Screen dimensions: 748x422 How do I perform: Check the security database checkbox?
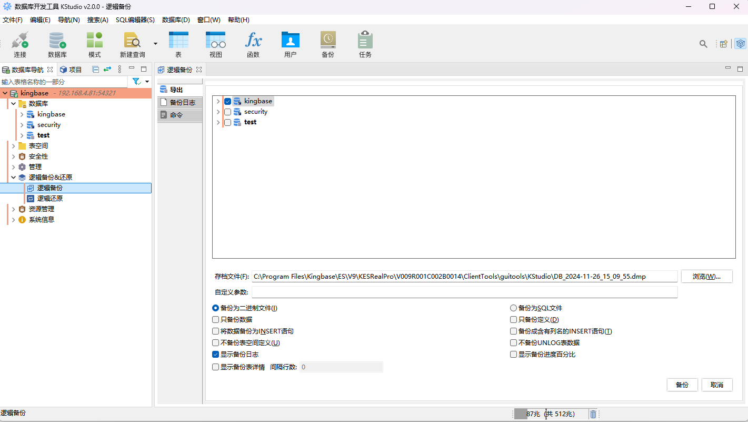(x=228, y=112)
